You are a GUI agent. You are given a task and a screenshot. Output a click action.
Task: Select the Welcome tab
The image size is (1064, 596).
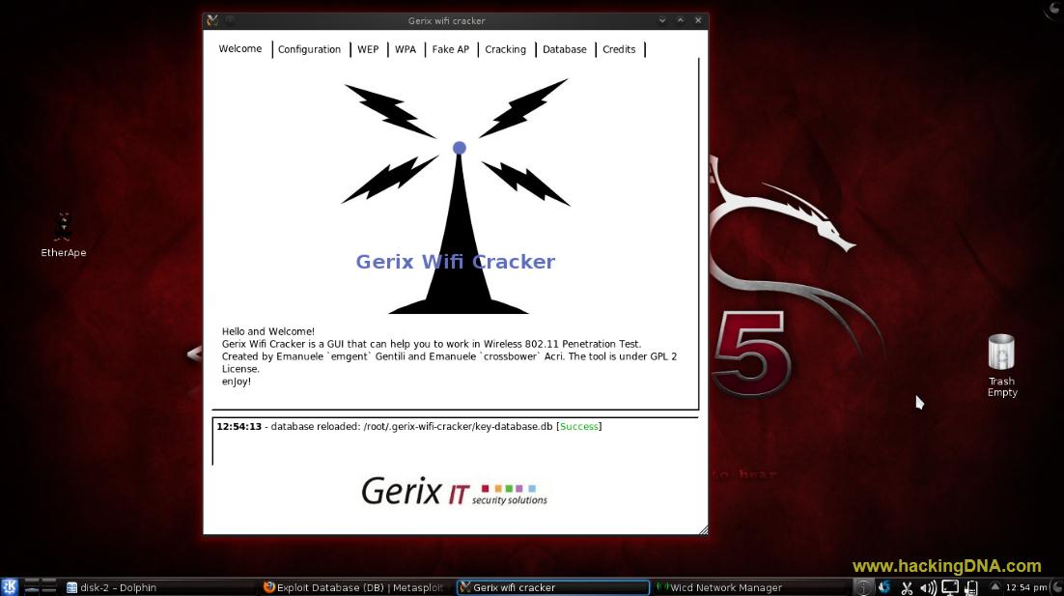pyautogui.click(x=240, y=49)
